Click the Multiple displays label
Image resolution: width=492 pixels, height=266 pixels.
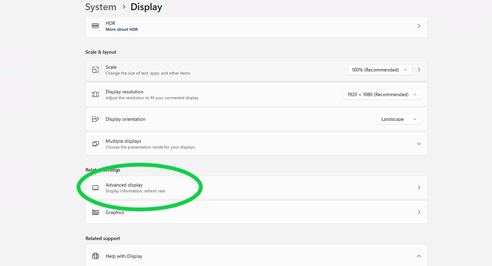click(123, 141)
